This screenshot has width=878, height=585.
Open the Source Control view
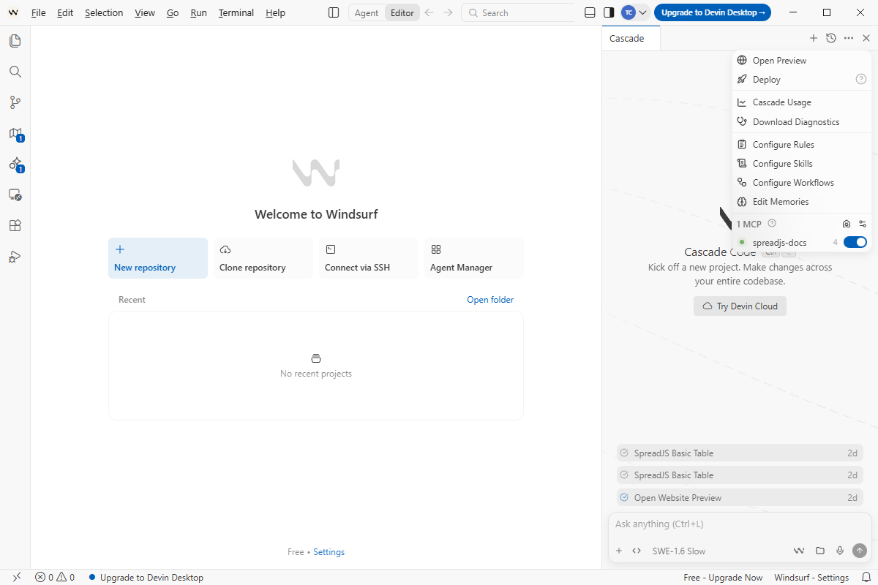pos(15,102)
